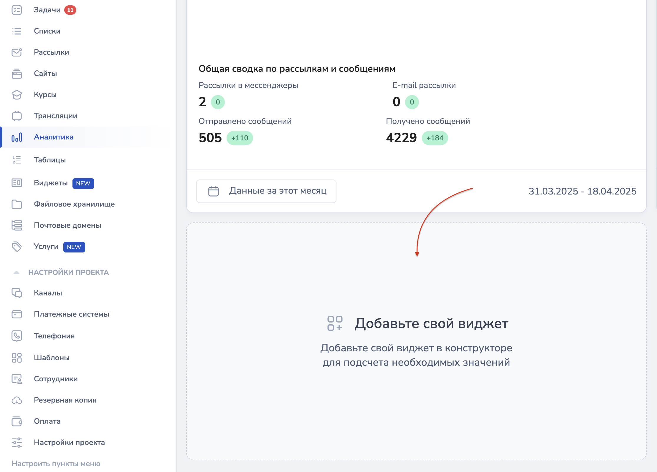657x472 pixels.
Task: Go to Файловое хранилище section
Action: (x=74, y=204)
